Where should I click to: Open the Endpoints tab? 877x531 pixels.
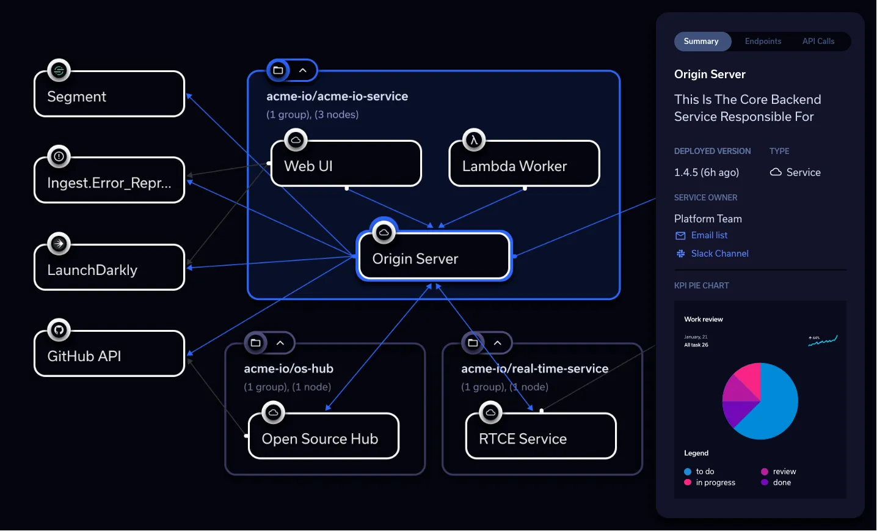763,42
